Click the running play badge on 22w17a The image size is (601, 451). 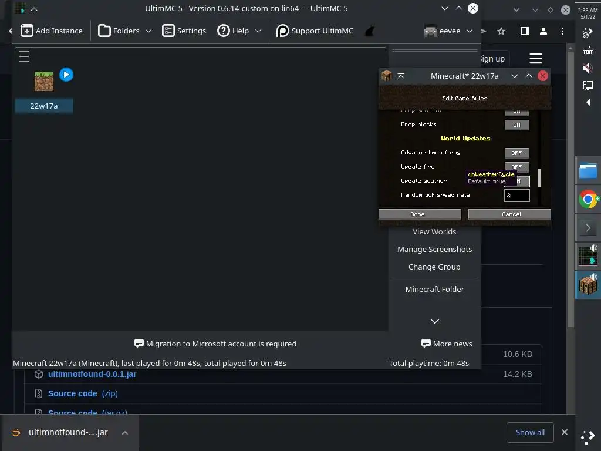coord(66,75)
